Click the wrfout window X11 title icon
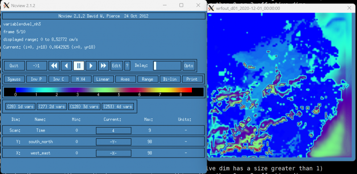This screenshot has height=174, width=357. [x=211, y=8]
